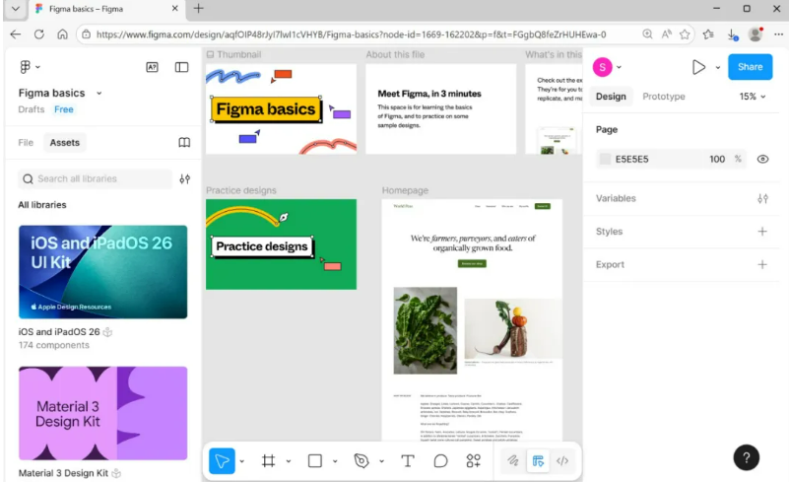Viewport: 789px width, 482px height.
Task: Switch to the Design tab
Action: point(611,97)
